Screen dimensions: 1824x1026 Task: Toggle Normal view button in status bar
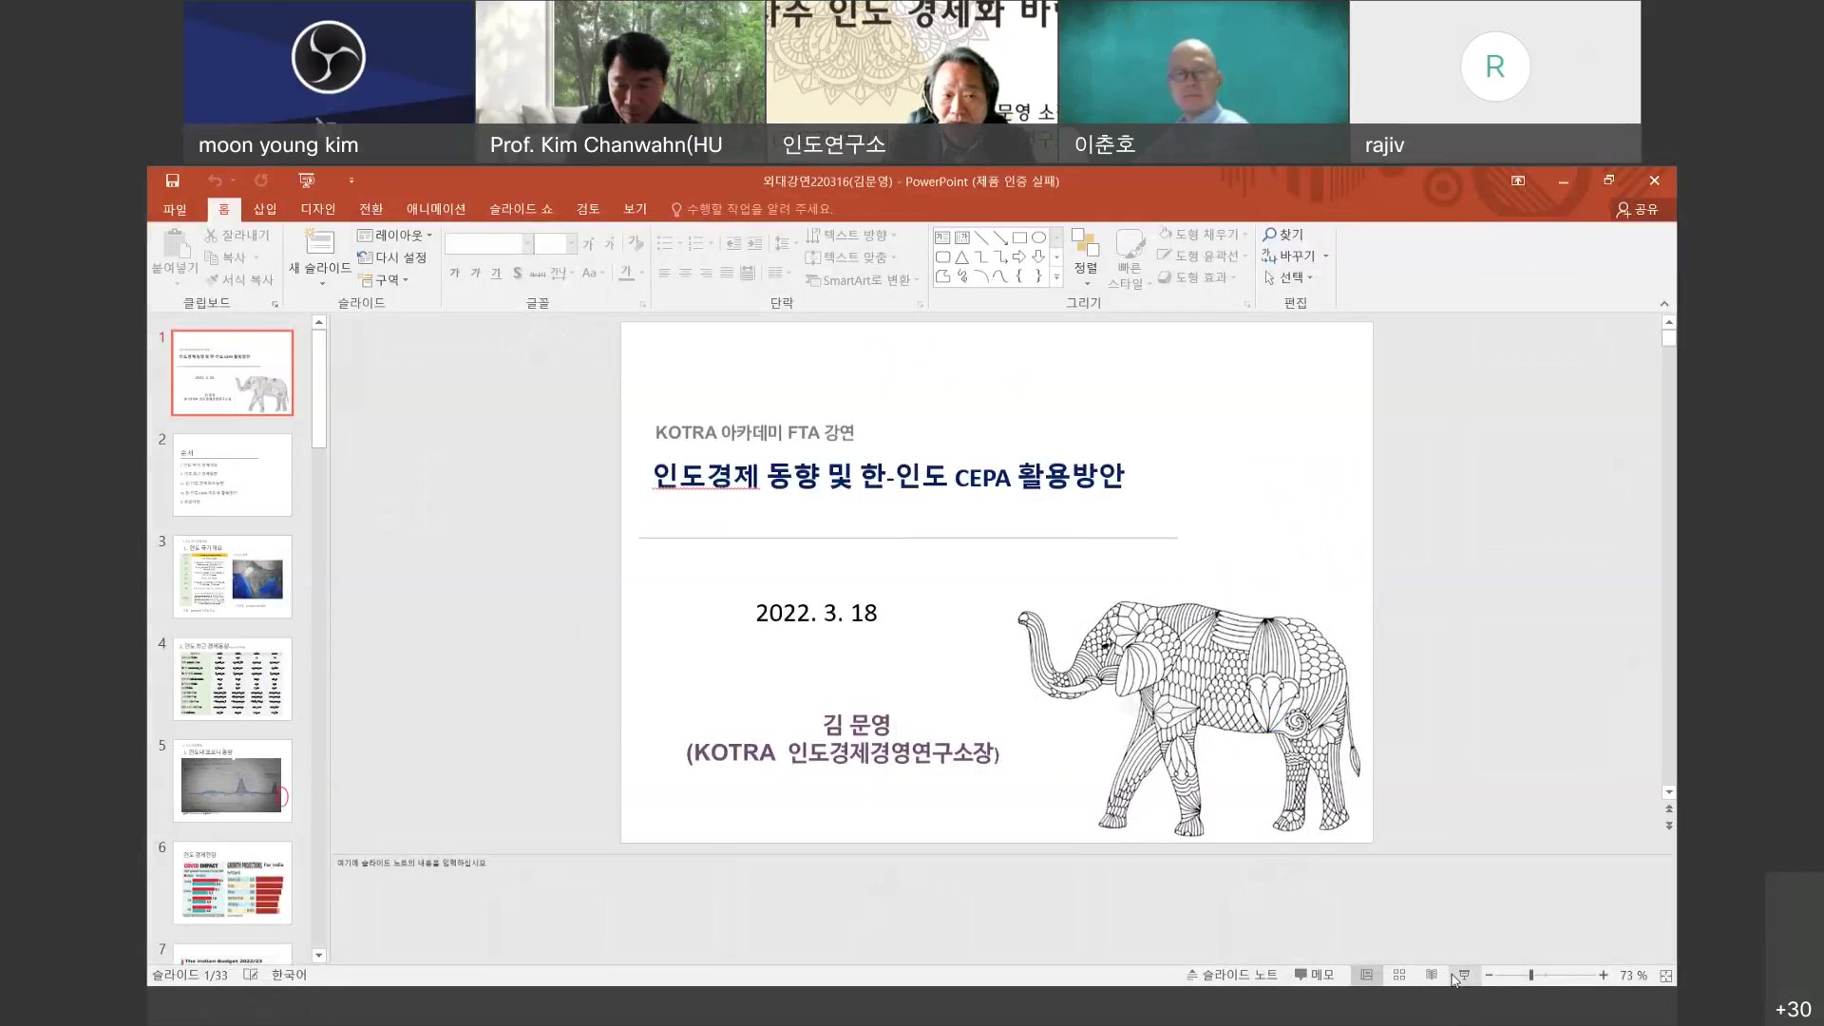[1366, 975]
